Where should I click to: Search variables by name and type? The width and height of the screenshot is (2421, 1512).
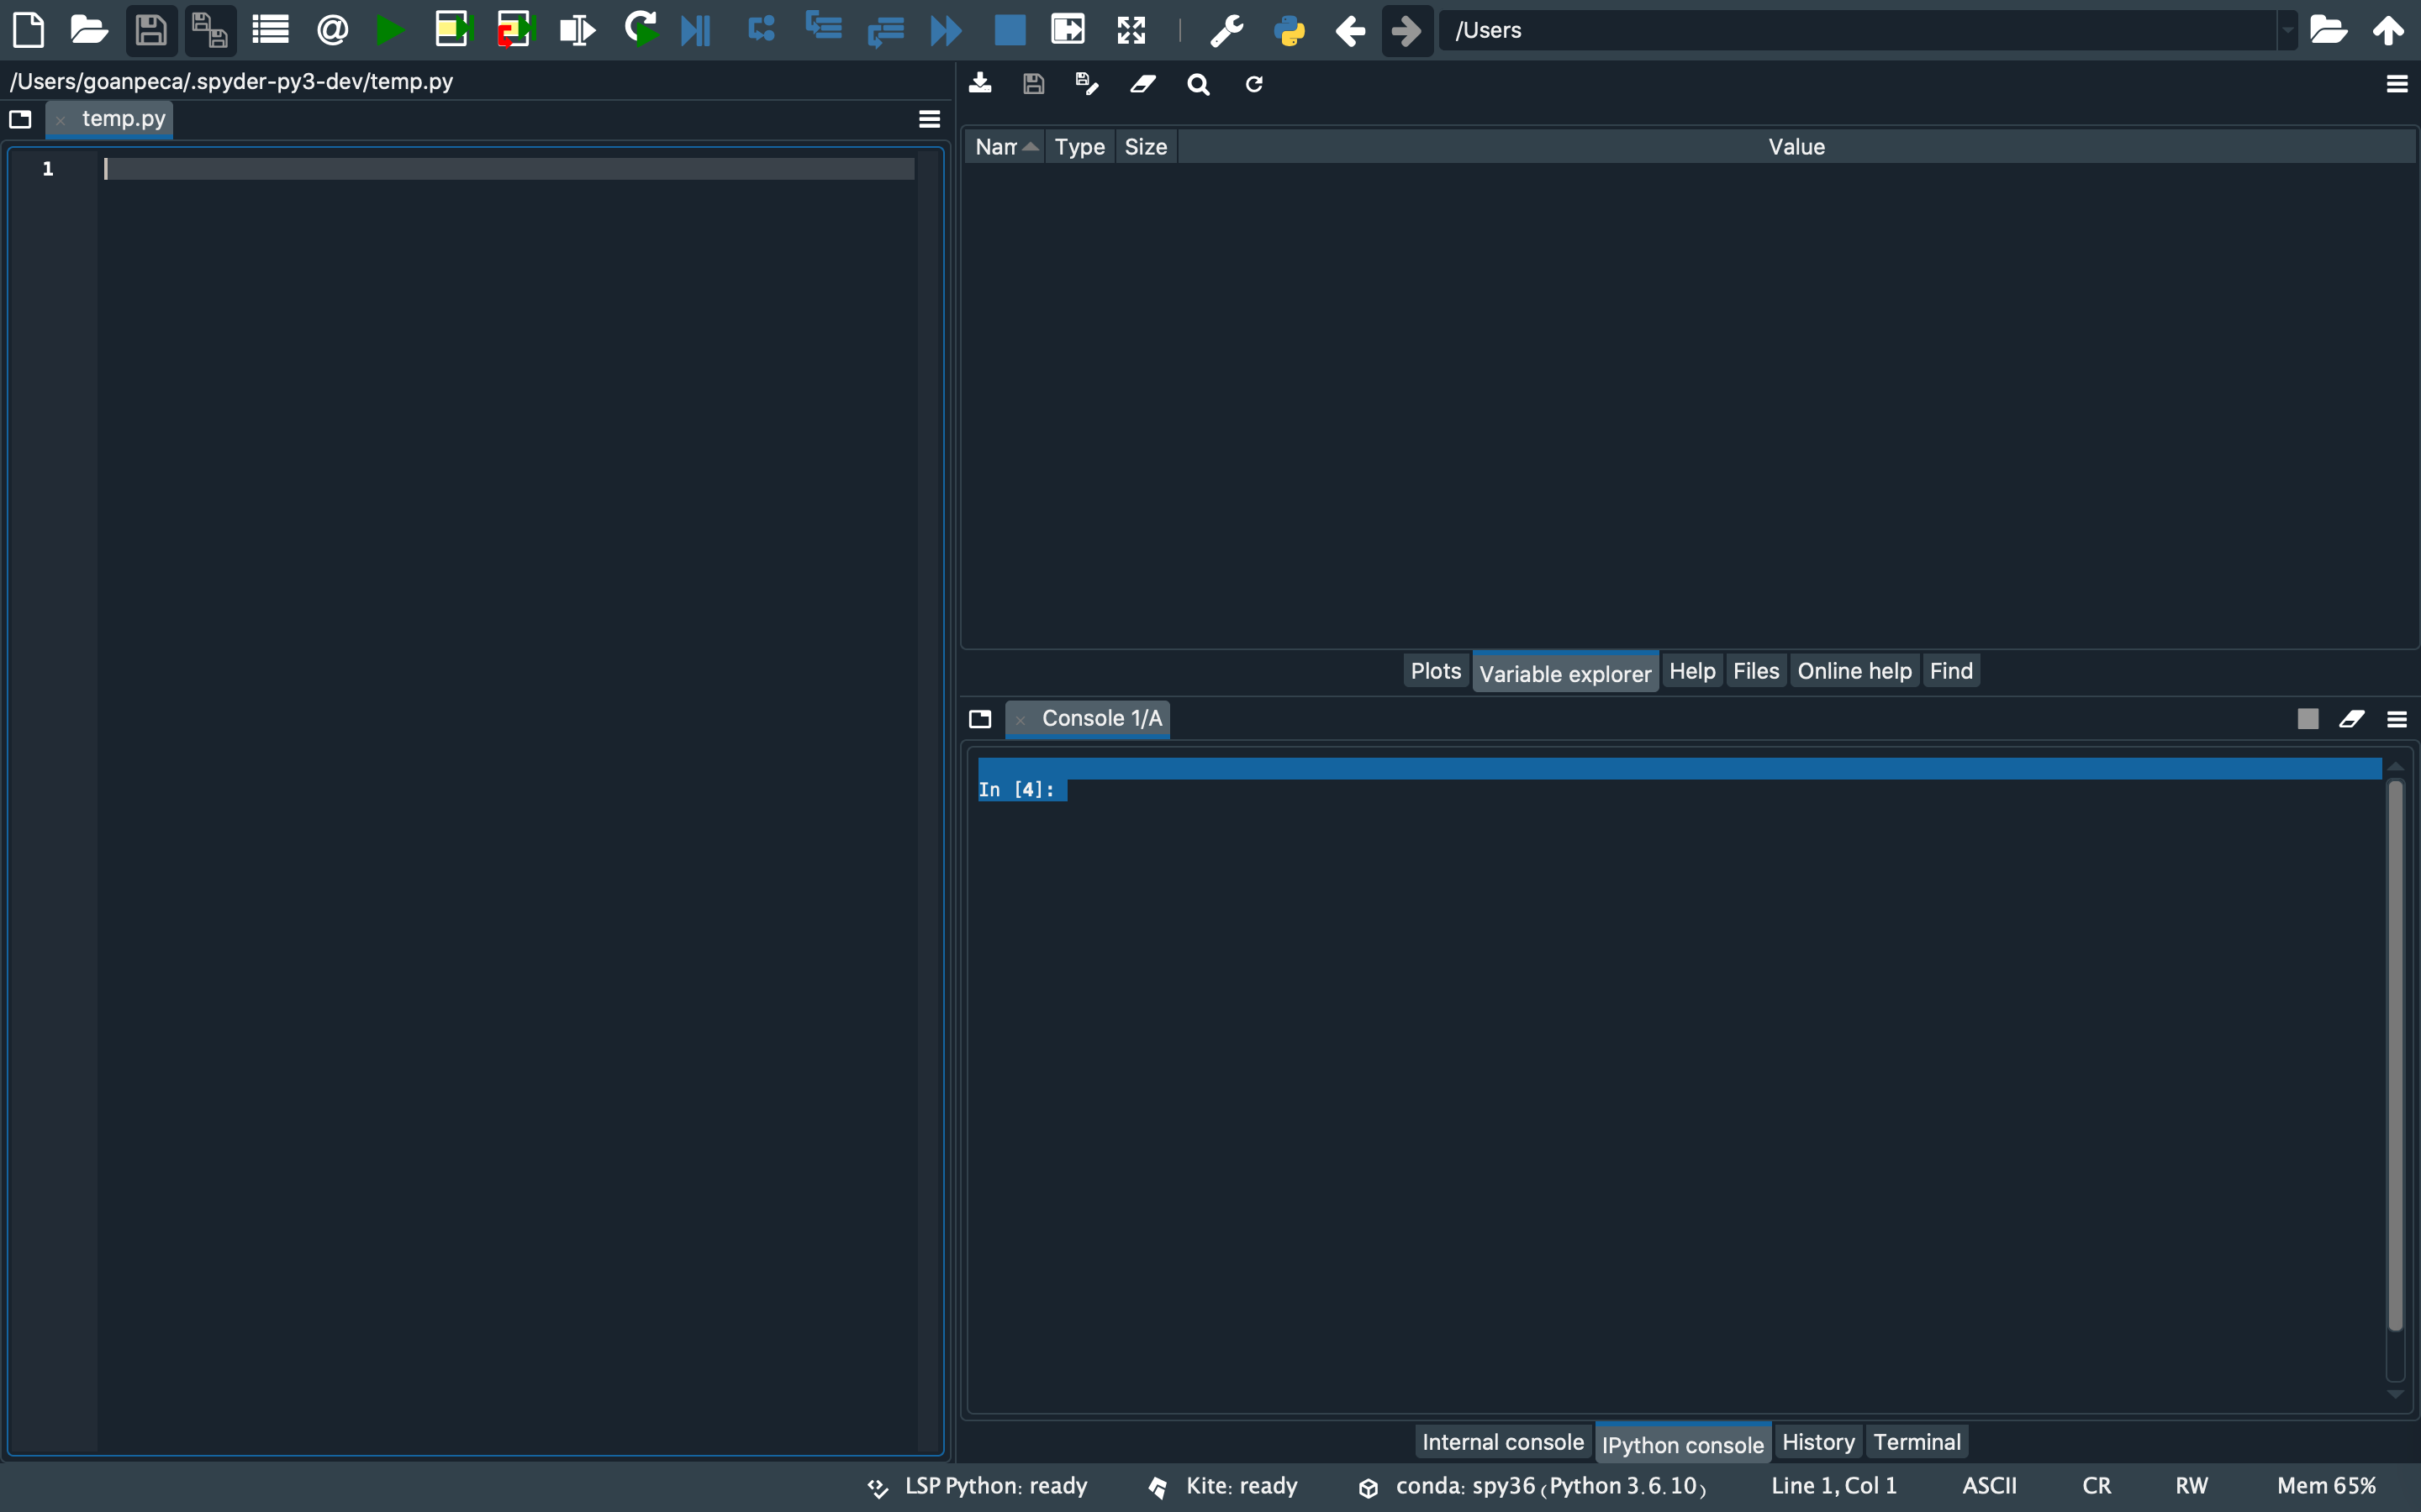(x=1198, y=84)
